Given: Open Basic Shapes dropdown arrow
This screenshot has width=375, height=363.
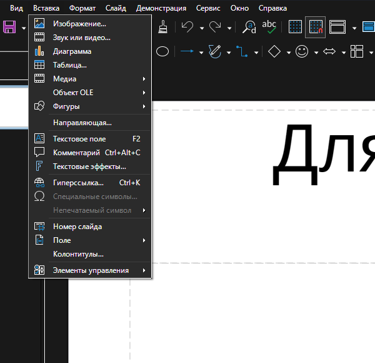Looking at the screenshot, I should coord(289,53).
